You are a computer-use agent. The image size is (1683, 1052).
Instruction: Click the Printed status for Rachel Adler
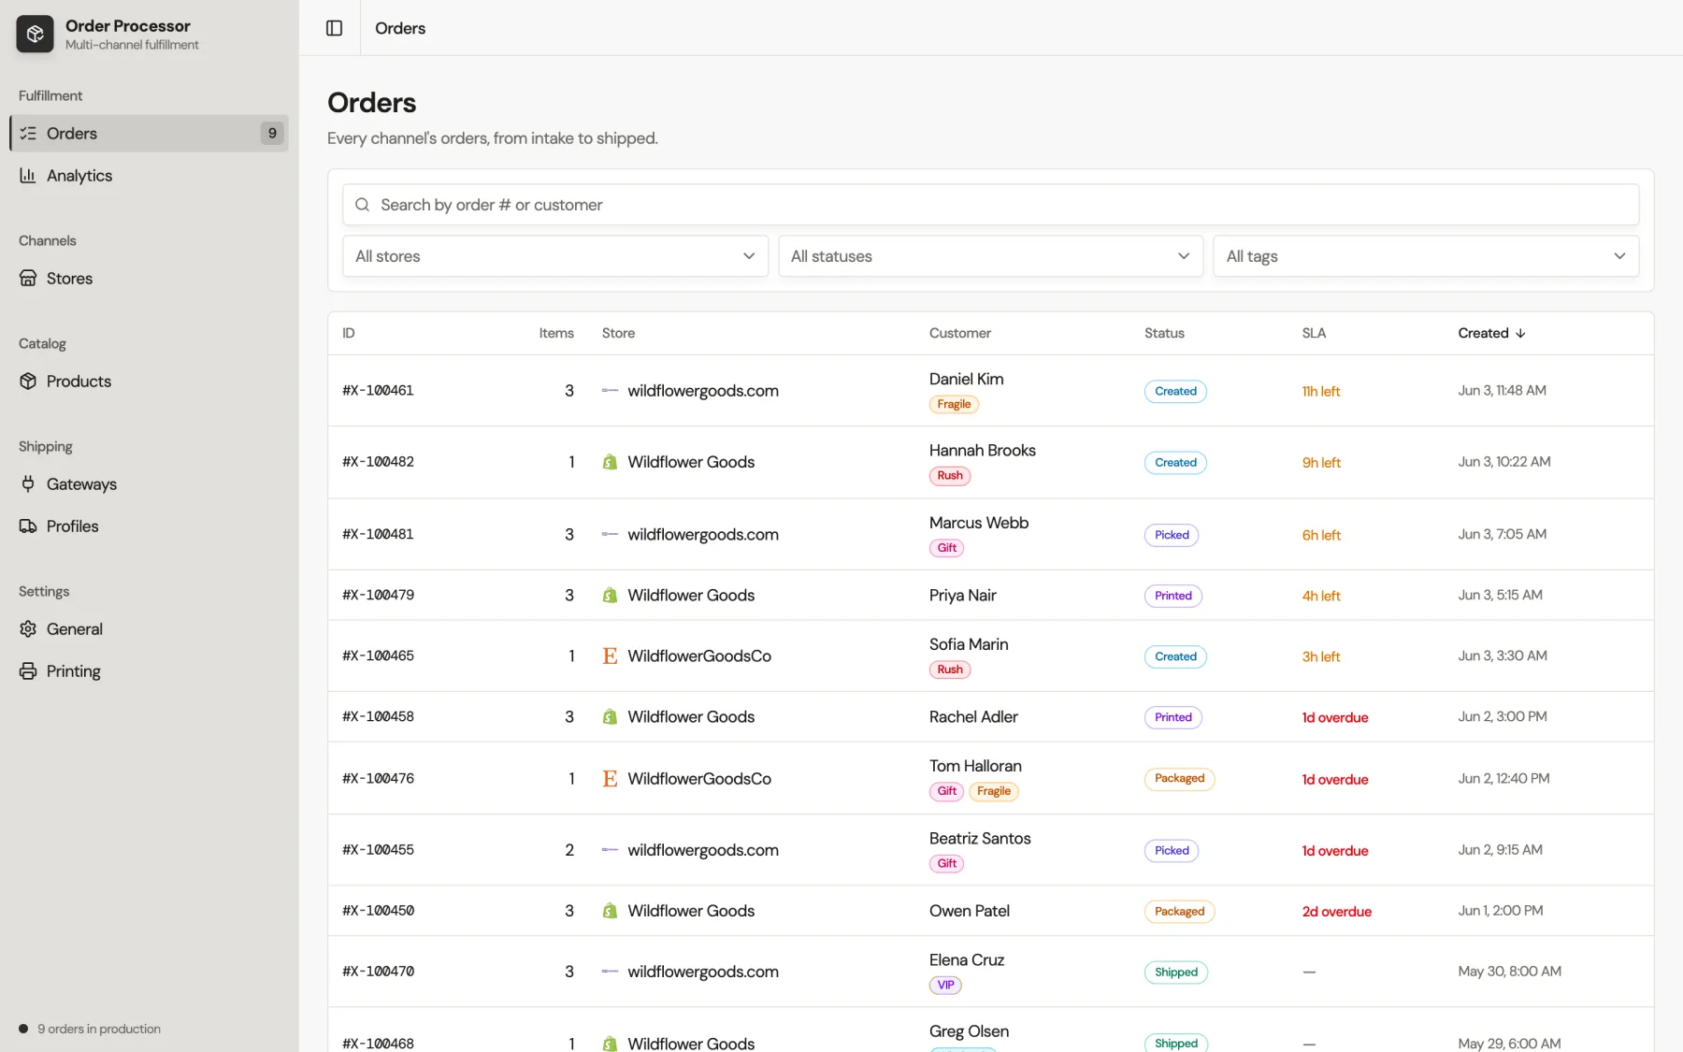pos(1172,717)
